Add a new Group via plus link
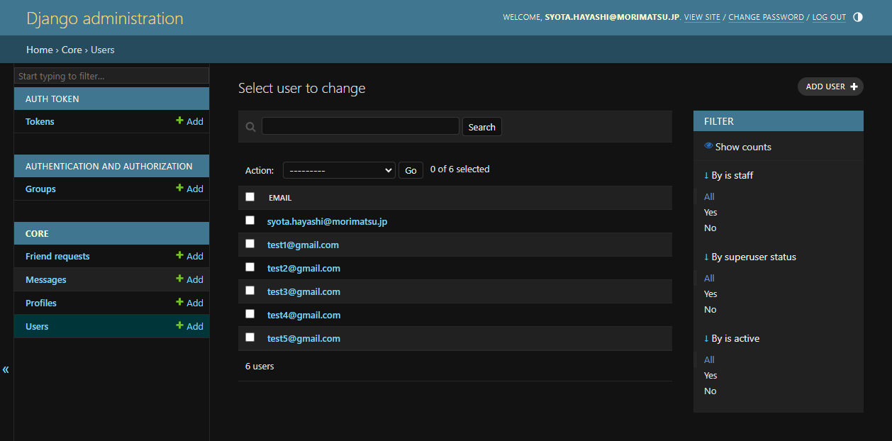The image size is (892, 441). pos(189,189)
